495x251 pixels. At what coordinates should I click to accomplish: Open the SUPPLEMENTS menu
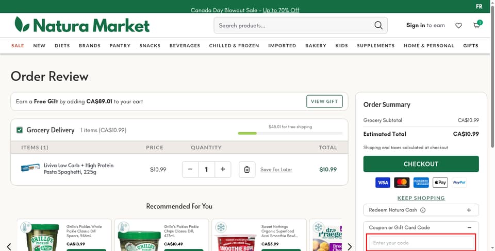tap(376, 46)
